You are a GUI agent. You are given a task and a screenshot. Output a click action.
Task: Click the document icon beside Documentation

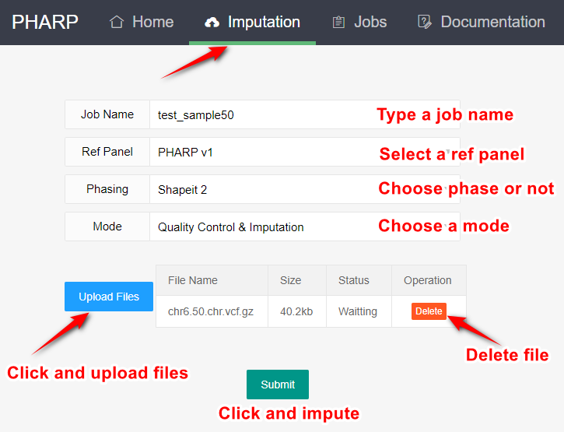[424, 22]
